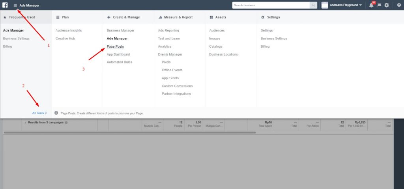Open Settings item under Settings column

[x=267, y=30]
